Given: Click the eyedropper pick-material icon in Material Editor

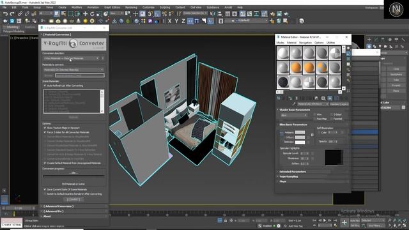Looking at the screenshot, I should pos(294,103).
